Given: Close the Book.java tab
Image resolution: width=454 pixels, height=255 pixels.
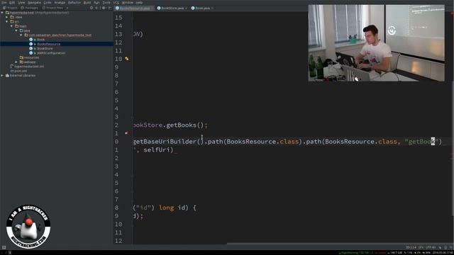Looking at the screenshot, I should [x=212, y=8].
